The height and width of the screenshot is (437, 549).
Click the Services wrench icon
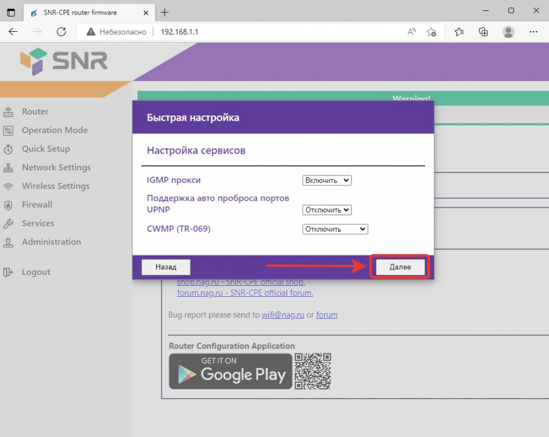tap(9, 224)
